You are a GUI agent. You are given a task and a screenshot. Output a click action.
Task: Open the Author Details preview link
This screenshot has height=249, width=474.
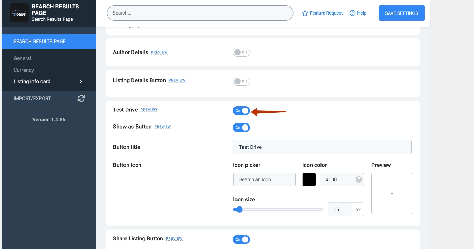pyautogui.click(x=159, y=53)
